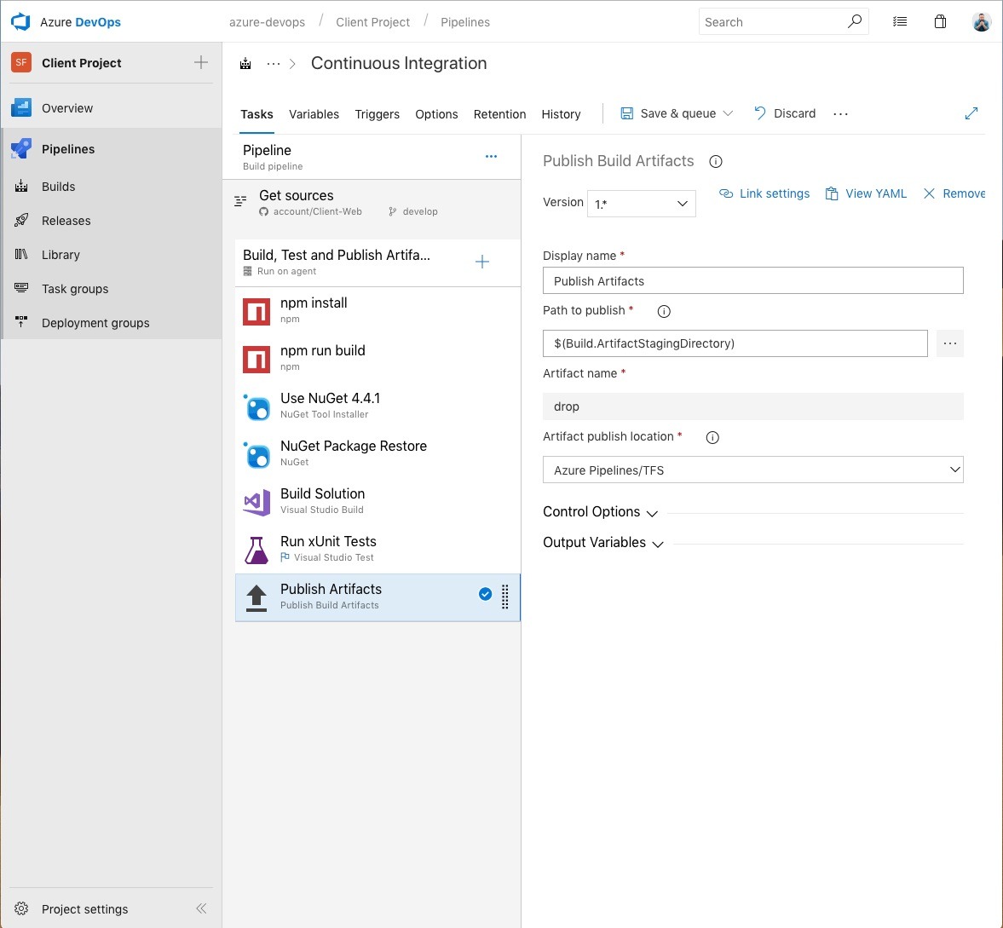
Task: Open the marketplace shopping bag icon
Action: click(940, 22)
